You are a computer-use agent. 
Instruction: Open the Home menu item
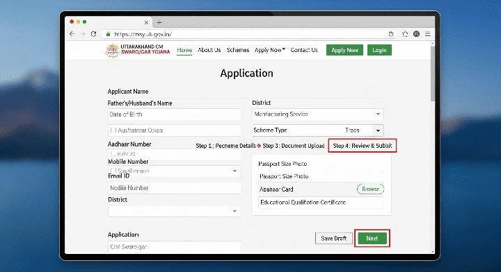[184, 50]
